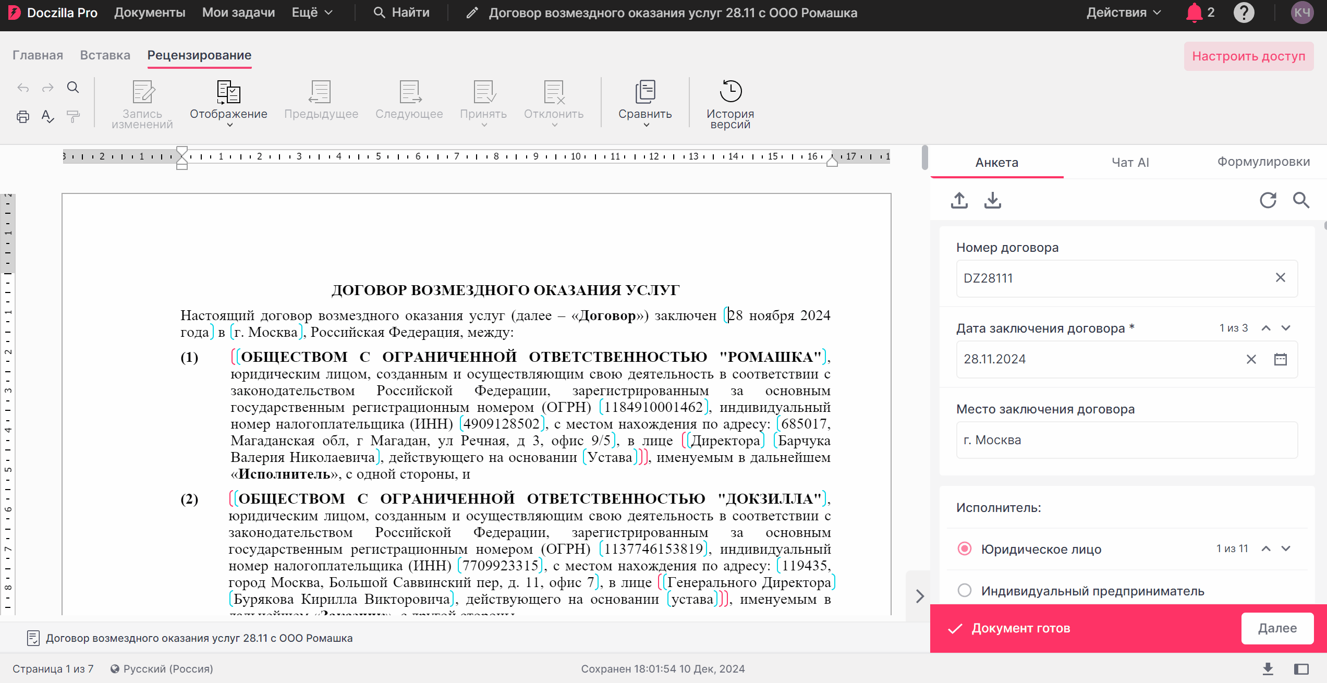Click the upload icon in Анкета panel
This screenshot has height=683, width=1327.
pos(959,200)
